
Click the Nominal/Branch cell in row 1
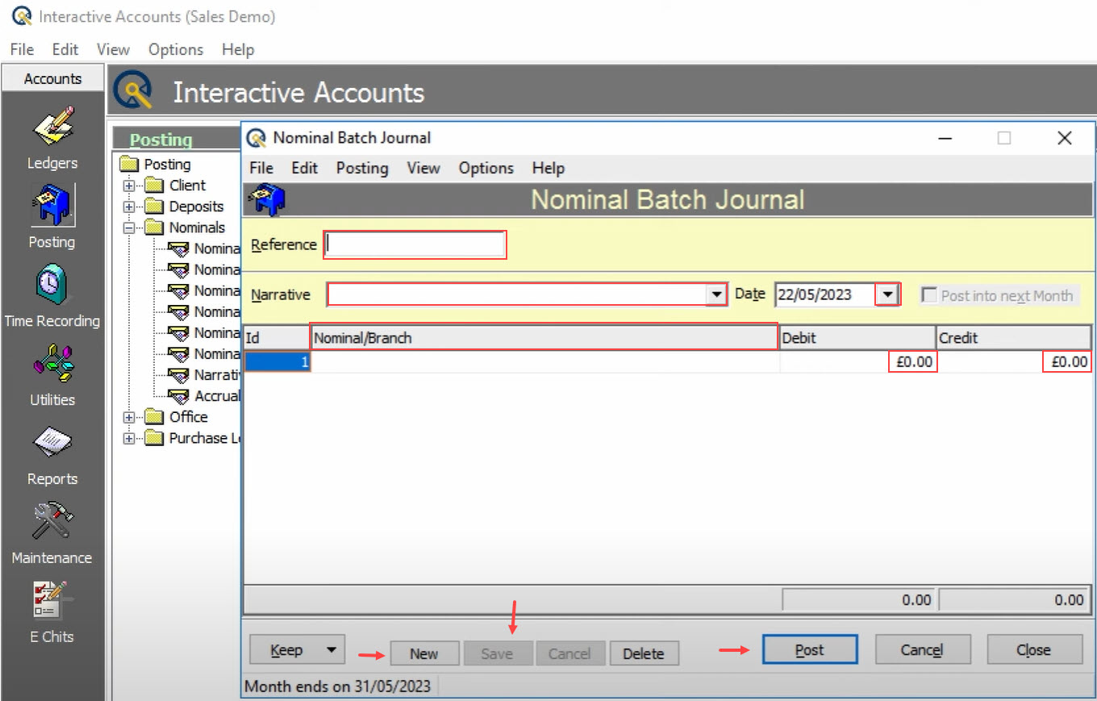pyautogui.click(x=545, y=362)
